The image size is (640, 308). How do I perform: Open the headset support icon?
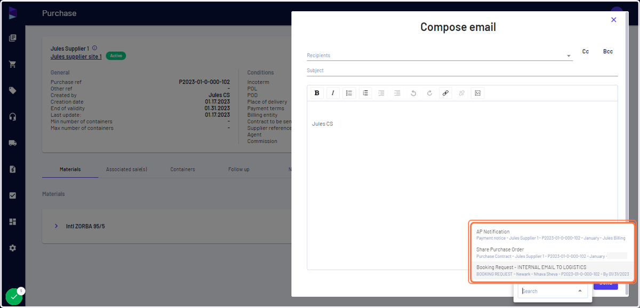pyautogui.click(x=13, y=117)
